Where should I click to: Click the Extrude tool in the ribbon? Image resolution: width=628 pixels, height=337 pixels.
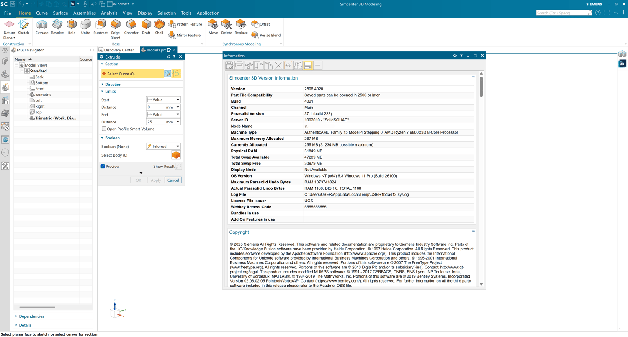42,27
